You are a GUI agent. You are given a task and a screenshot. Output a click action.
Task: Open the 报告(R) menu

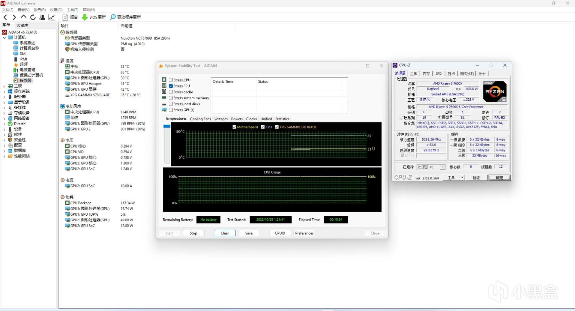point(40,10)
